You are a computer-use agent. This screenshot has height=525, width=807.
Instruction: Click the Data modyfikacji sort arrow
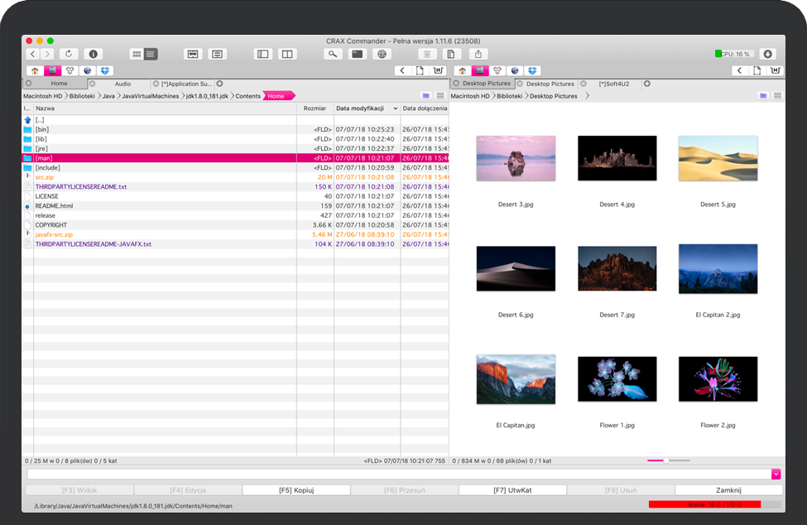click(x=395, y=108)
